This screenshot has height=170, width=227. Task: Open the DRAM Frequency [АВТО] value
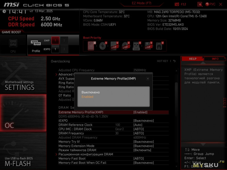138,133
